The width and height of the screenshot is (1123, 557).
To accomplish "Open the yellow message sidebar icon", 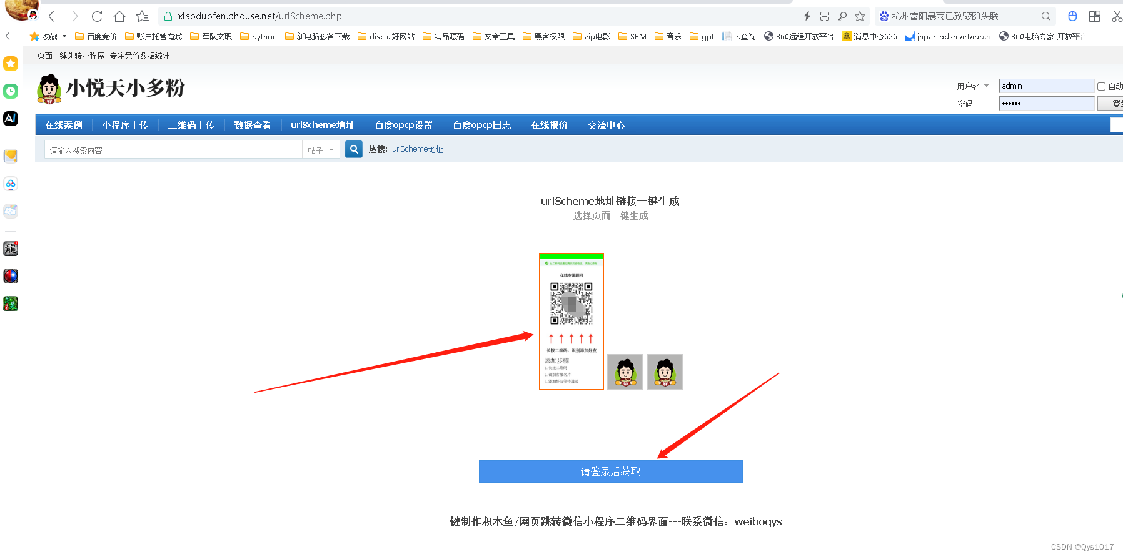I will click(11, 156).
